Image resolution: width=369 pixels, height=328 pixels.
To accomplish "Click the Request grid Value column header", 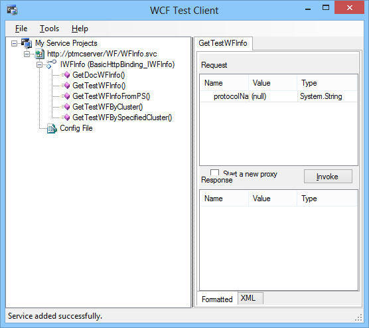I will click(x=273, y=83).
